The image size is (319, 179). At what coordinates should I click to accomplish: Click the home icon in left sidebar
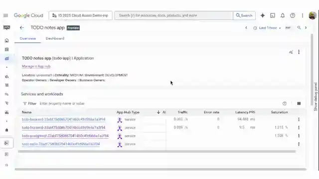pos(6,41)
